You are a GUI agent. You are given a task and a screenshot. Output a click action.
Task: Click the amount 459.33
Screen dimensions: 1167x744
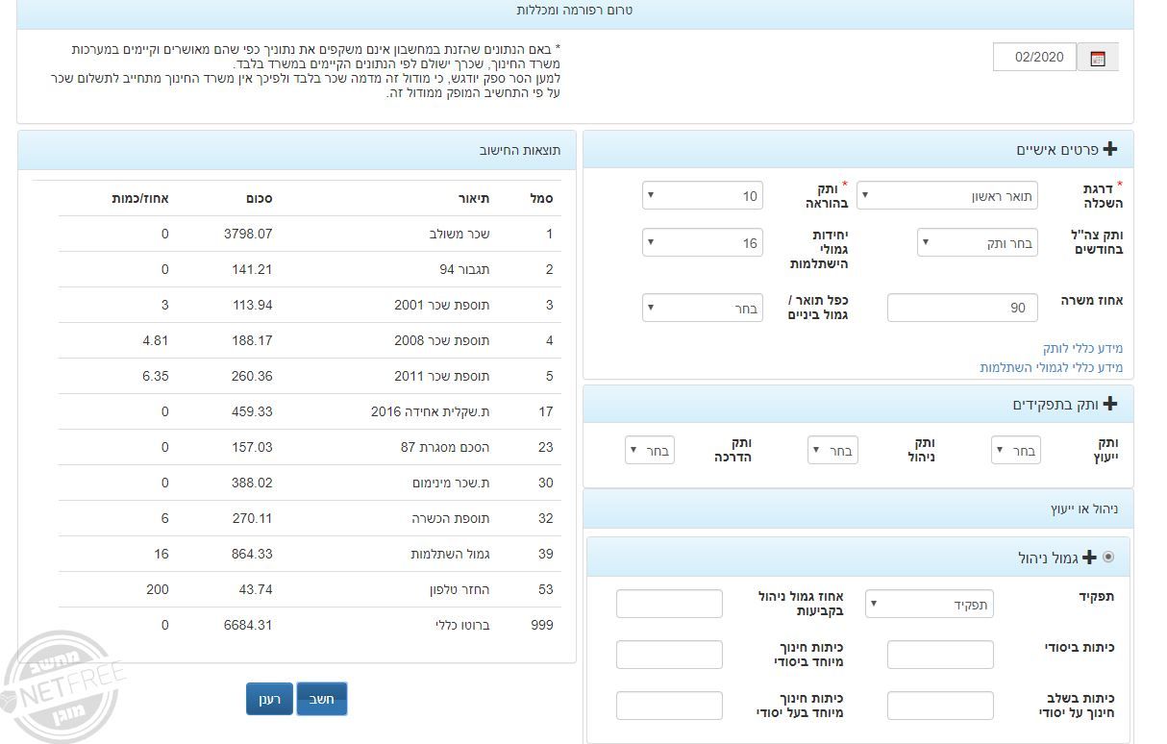252,411
